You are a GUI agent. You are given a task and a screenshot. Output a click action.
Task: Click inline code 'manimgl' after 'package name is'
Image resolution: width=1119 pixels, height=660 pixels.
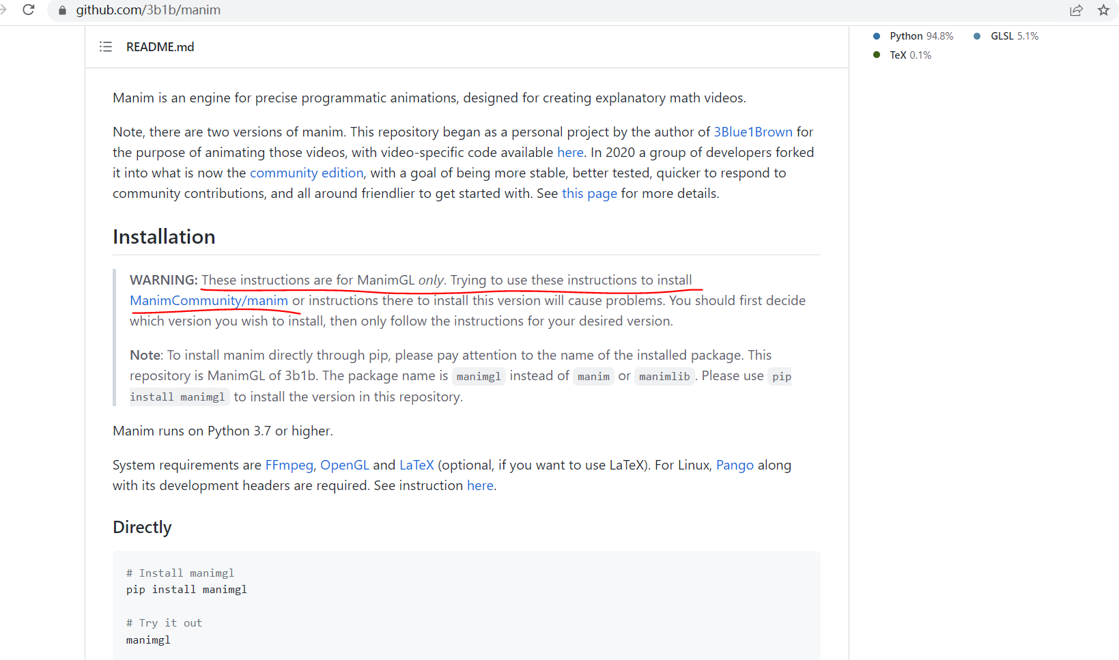pos(479,377)
